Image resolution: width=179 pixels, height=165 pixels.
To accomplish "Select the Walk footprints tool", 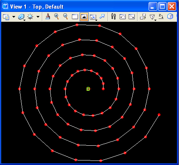I will point(113,16).
